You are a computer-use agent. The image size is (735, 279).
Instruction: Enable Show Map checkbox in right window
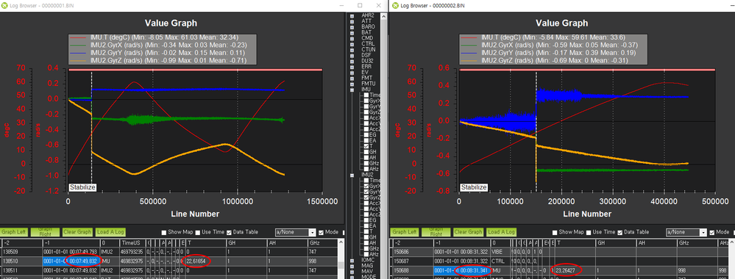tap(555, 232)
